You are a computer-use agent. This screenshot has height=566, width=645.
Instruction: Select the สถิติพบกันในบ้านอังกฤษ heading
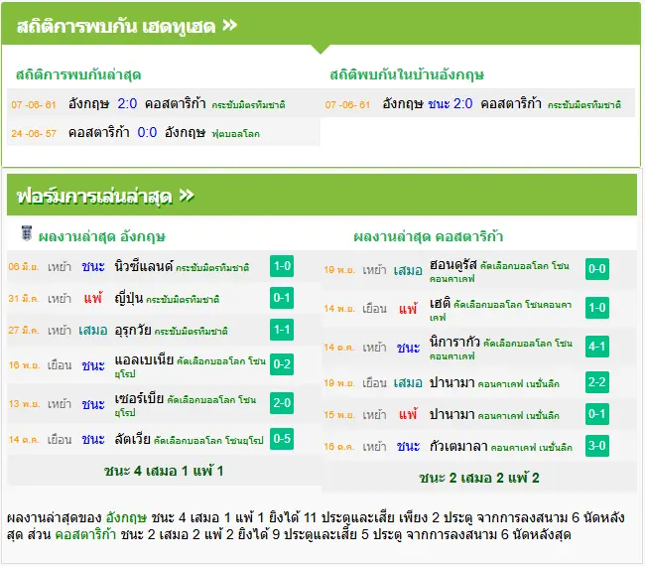pyautogui.click(x=407, y=74)
